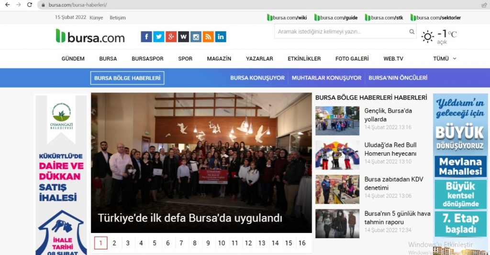Go forward with browser forward arrow
The image size is (490, 255).
(19, 5)
